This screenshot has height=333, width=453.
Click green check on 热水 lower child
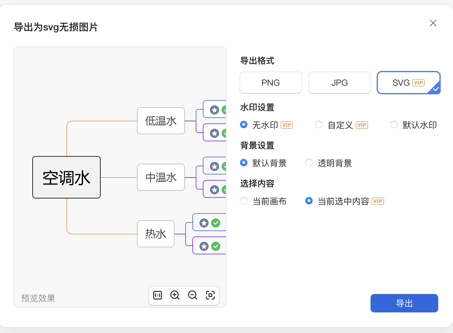pyautogui.click(x=216, y=246)
